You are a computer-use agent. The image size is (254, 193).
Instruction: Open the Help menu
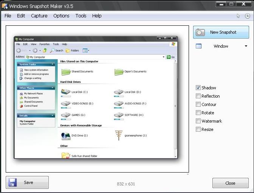tap(97, 16)
